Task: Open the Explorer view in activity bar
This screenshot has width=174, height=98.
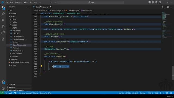Action: pyautogui.click(x=3, y=8)
